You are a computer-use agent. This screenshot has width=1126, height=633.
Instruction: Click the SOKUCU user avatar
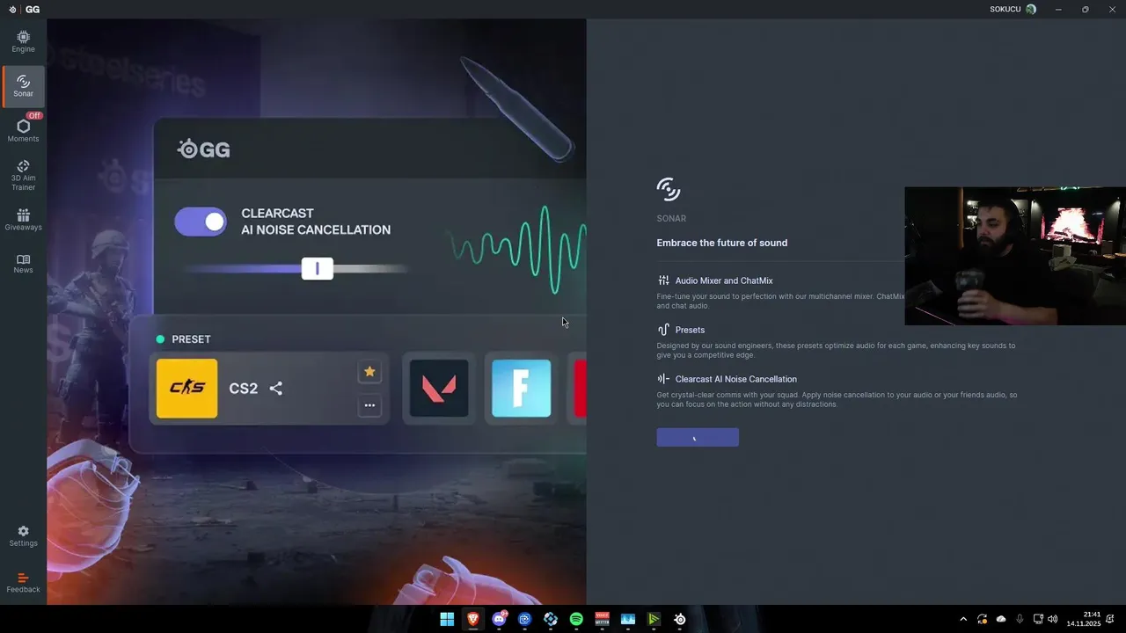pyautogui.click(x=1031, y=9)
